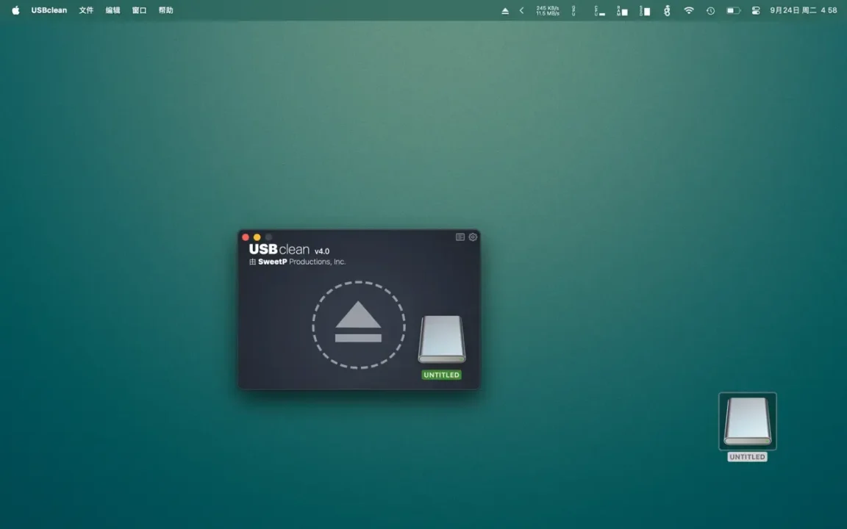Open USBclean settings gear
The width and height of the screenshot is (847, 529).
pos(473,237)
